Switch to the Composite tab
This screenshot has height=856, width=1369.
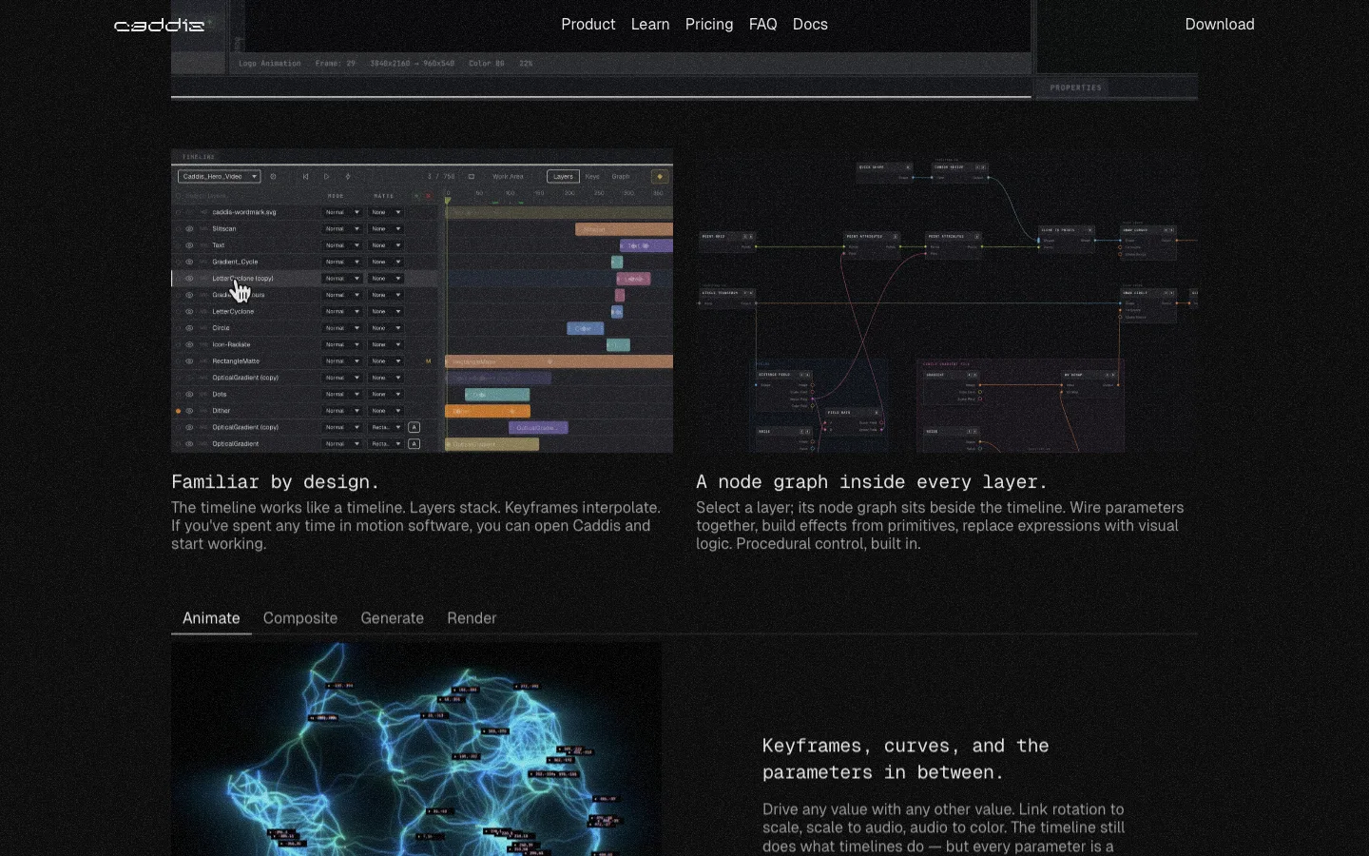pyautogui.click(x=300, y=618)
